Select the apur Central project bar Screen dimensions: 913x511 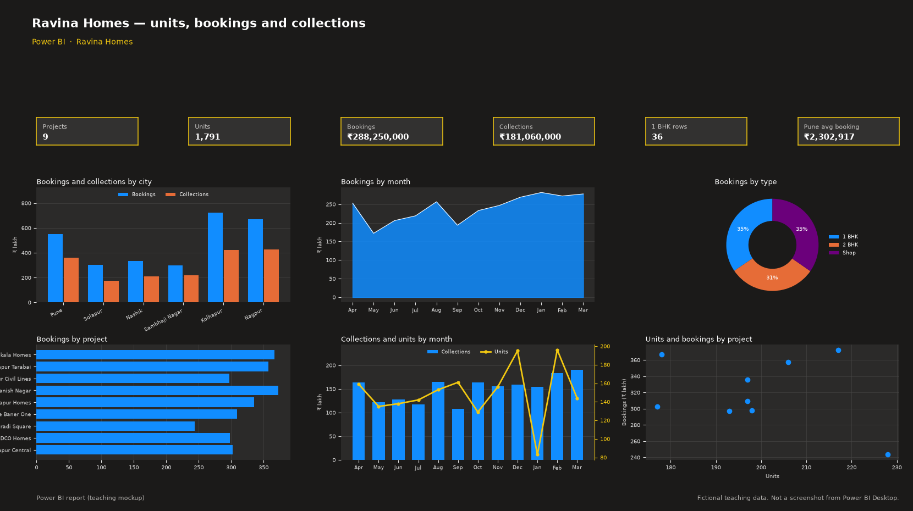pyautogui.click(x=134, y=450)
